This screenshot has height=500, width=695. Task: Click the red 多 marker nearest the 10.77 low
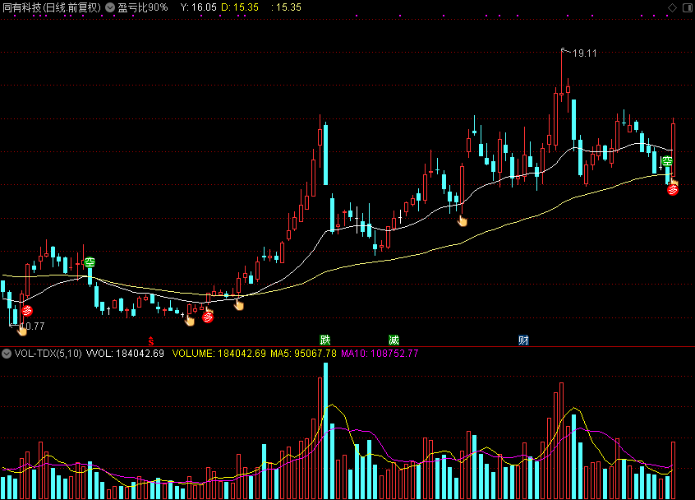pos(27,311)
